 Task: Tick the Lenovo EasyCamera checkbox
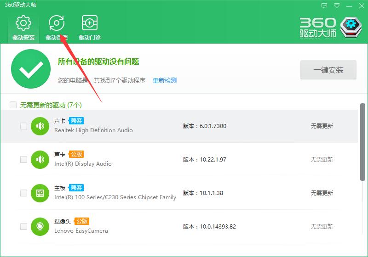click(x=24, y=226)
